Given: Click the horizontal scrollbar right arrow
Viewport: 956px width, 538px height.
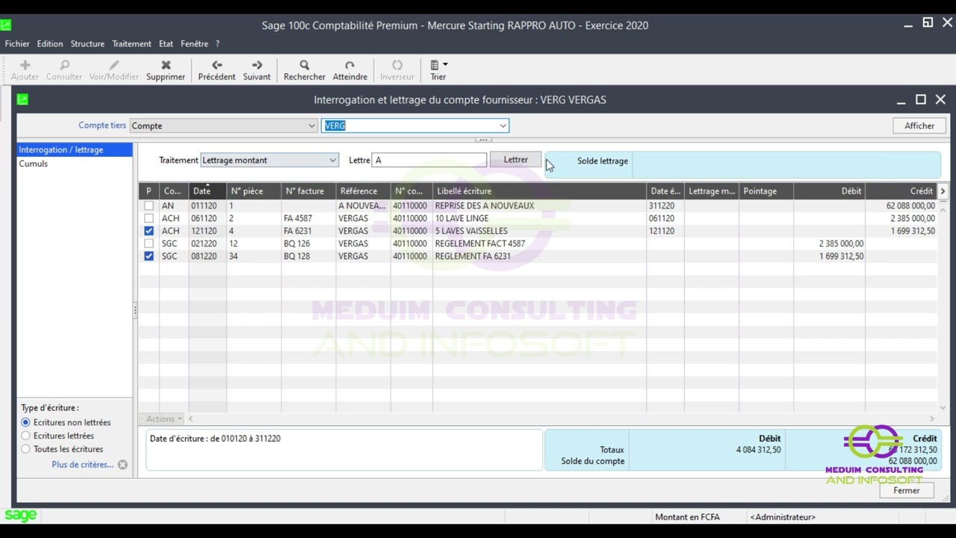Looking at the screenshot, I should (931, 419).
